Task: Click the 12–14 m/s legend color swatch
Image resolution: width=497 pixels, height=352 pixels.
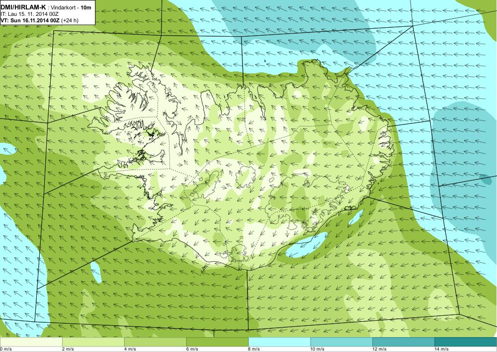Action: pos(404,342)
